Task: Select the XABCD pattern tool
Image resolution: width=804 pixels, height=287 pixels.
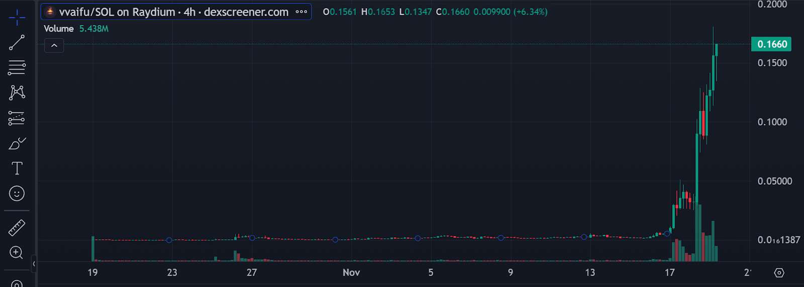Action: click(x=17, y=92)
